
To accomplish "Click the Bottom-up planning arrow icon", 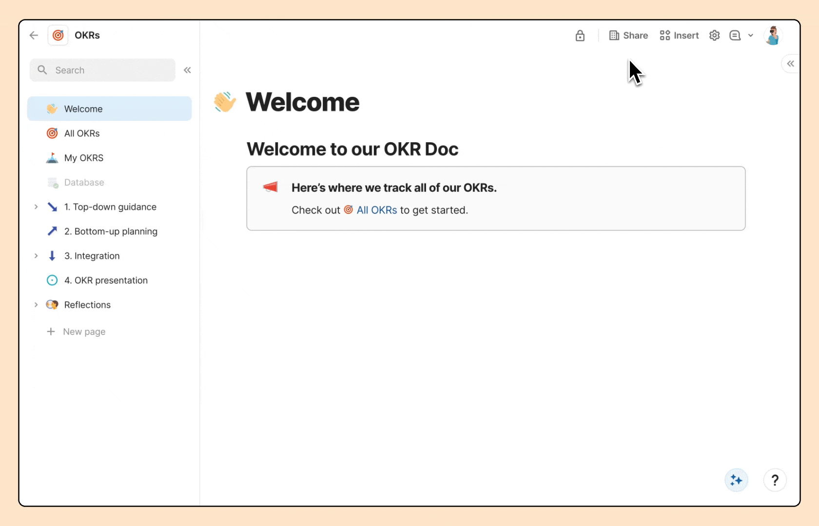I will (x=52, y=231).
